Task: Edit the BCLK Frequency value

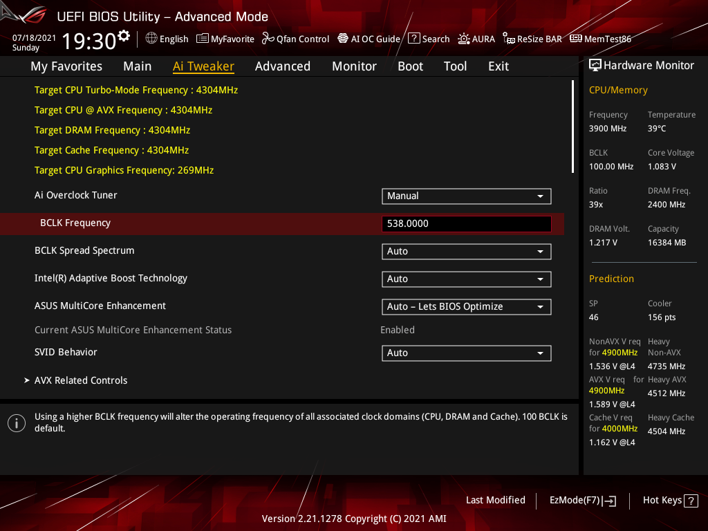Action: (466, 223)
